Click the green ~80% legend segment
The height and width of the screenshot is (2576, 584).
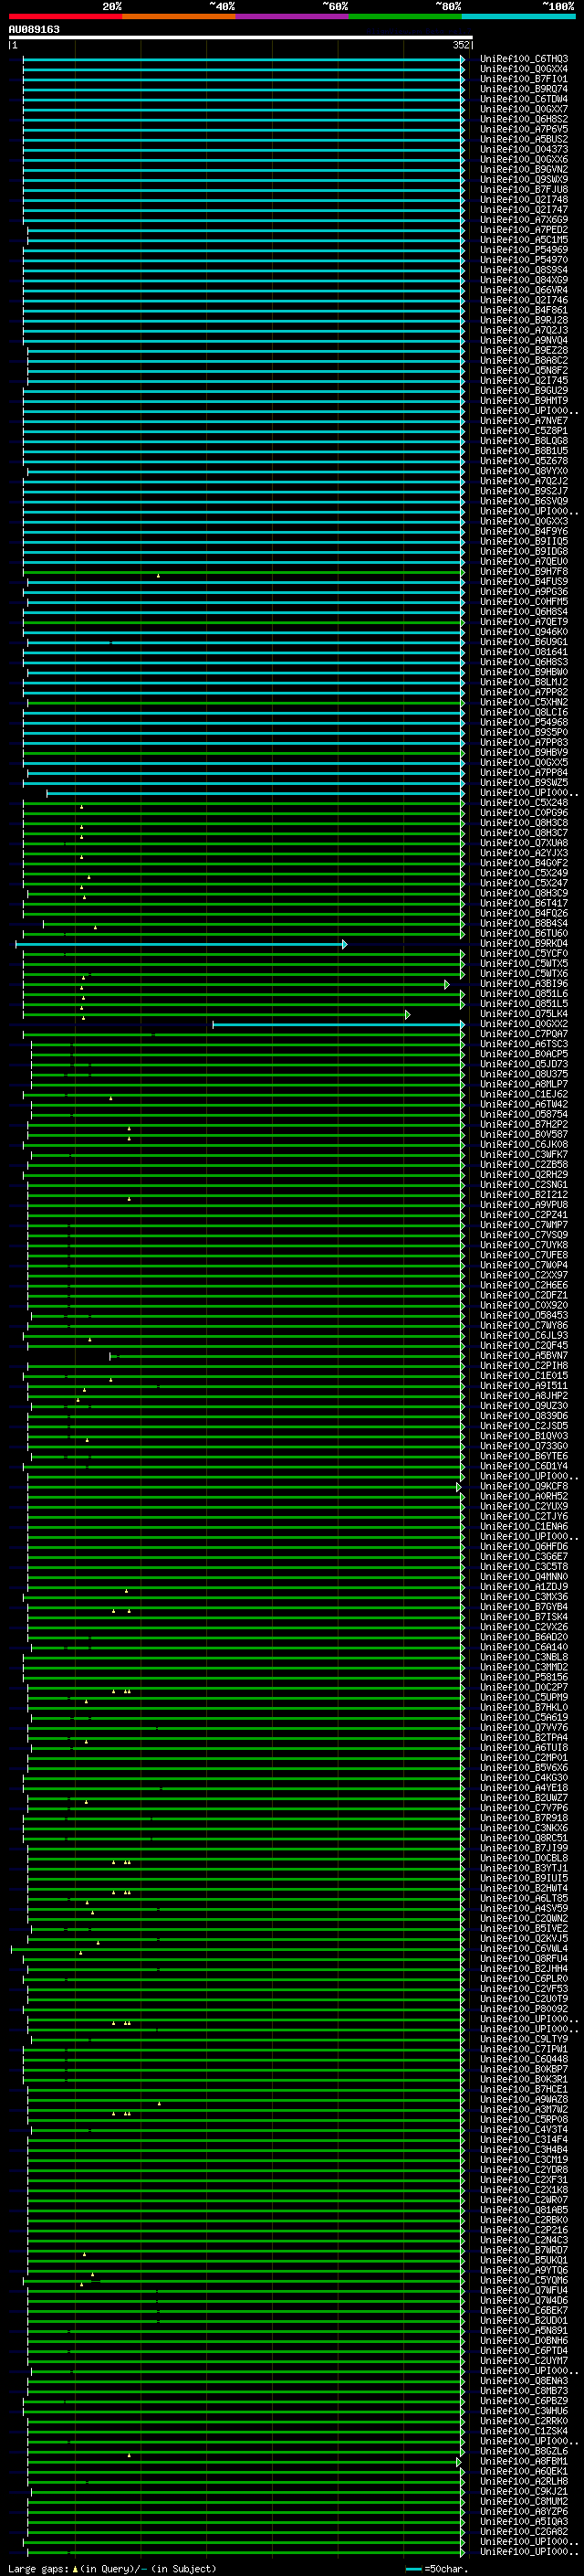[x=405, y=16]
